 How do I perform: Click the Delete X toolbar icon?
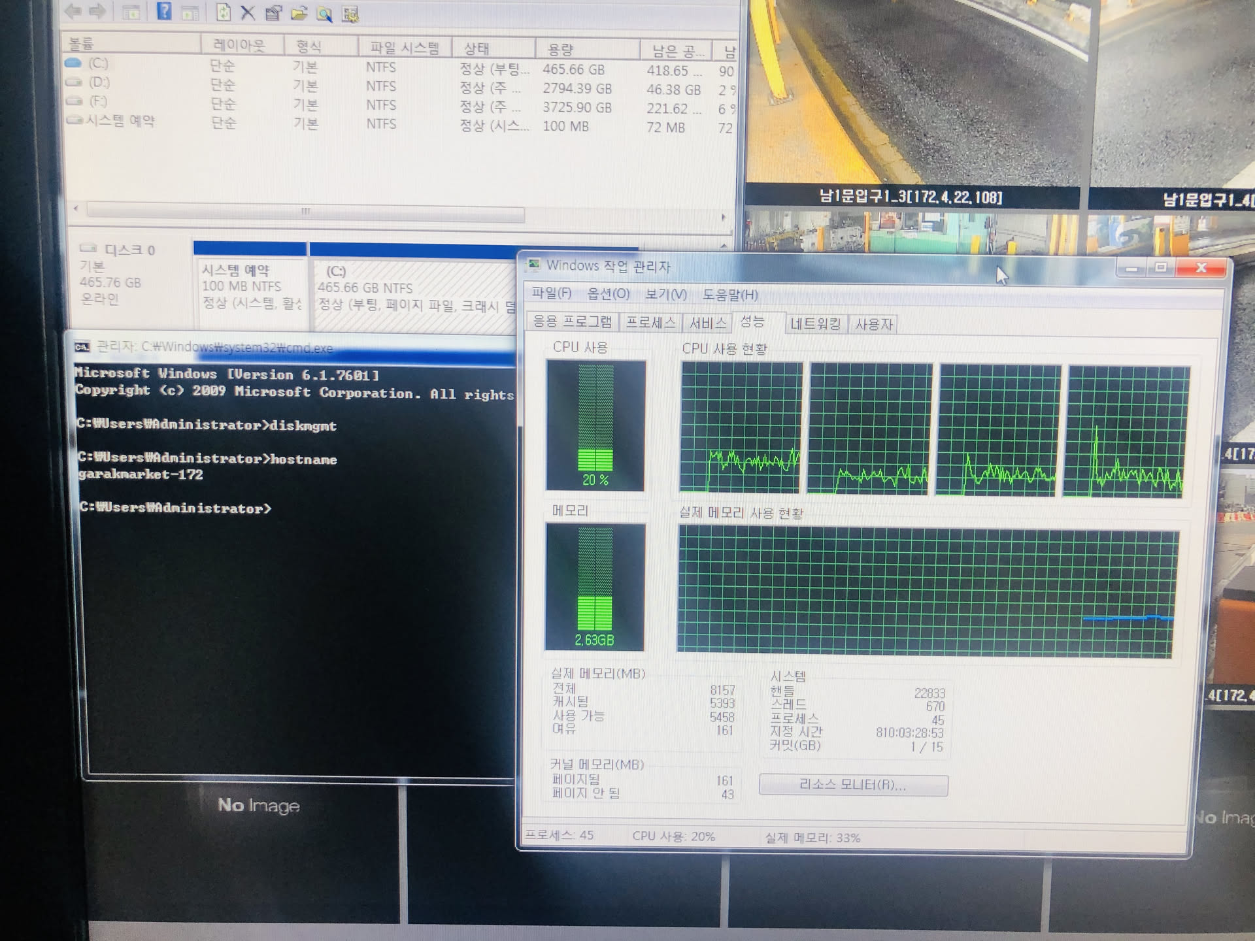coord(248,12)
